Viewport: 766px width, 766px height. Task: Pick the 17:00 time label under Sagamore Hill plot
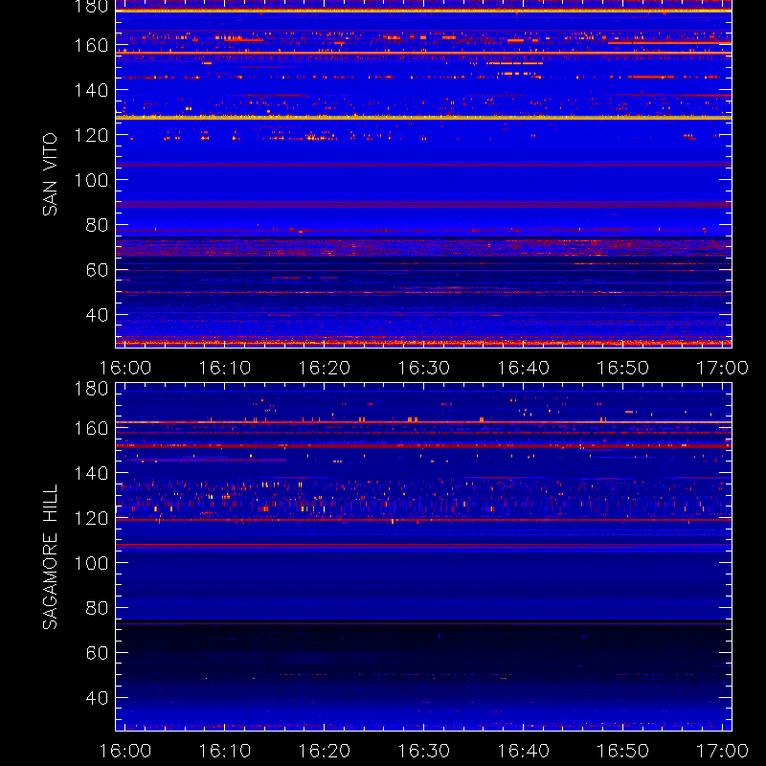[722, 751]
